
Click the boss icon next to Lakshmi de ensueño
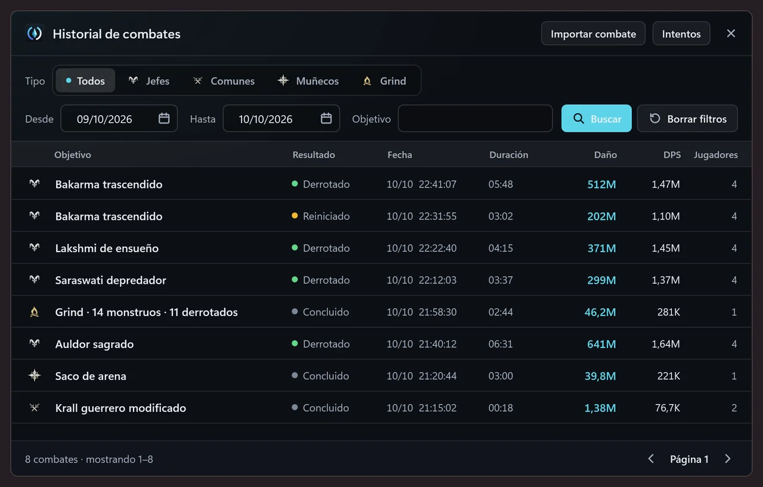[x=35, y=248]
